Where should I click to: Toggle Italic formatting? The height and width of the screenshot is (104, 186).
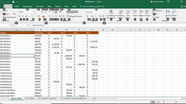tap(23, 16)
